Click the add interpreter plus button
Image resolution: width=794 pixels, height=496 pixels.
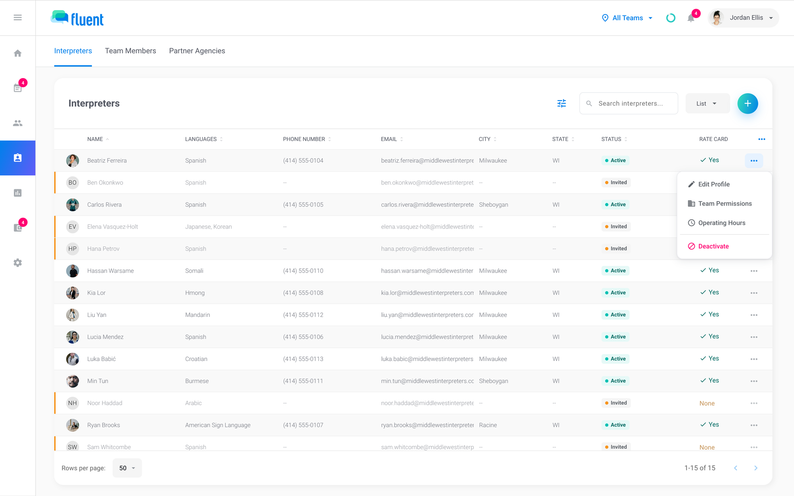pos(748,103)
